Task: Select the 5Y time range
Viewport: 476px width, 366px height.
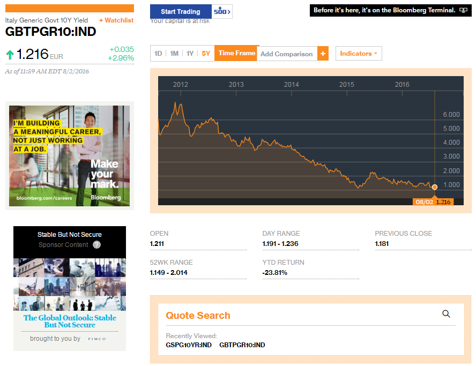Action: click(206, 54)
